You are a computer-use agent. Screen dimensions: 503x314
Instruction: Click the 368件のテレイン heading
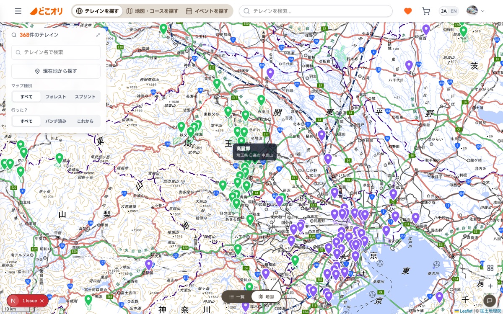click(39, 35)
